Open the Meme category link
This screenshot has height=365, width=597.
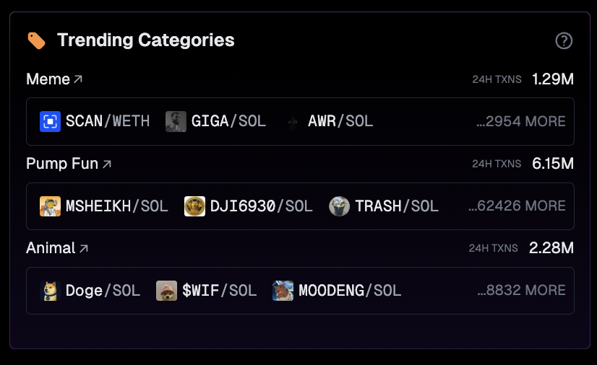tap(54, 79)
